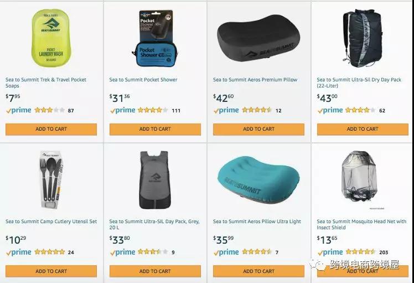Open star rating of Aeros Premium Pillow
The height and width of the screenshot is (283, 414).
click(x=257, y=110)
